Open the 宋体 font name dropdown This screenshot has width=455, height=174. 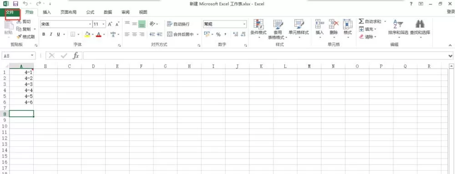pyautogui.click(x=90, y=25)
